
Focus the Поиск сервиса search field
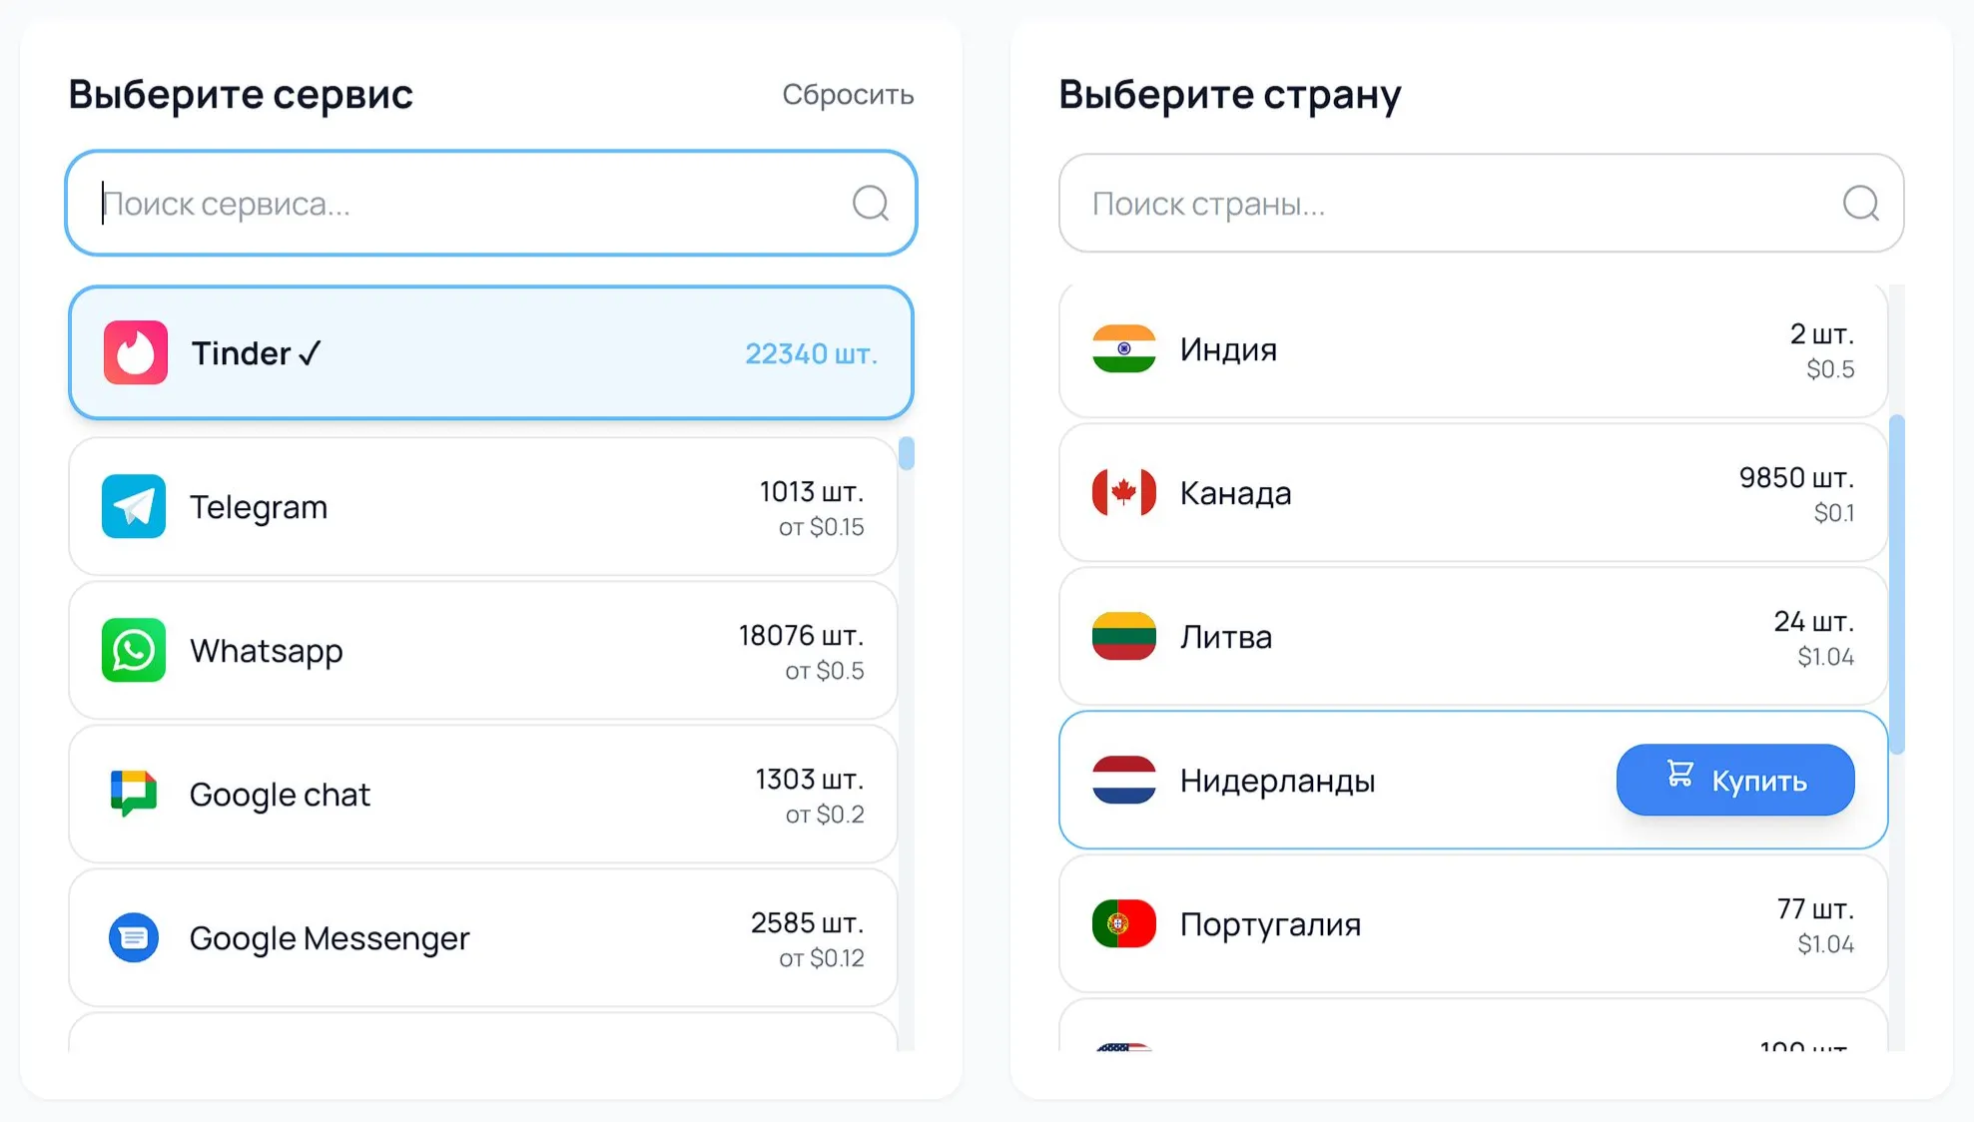469,204
